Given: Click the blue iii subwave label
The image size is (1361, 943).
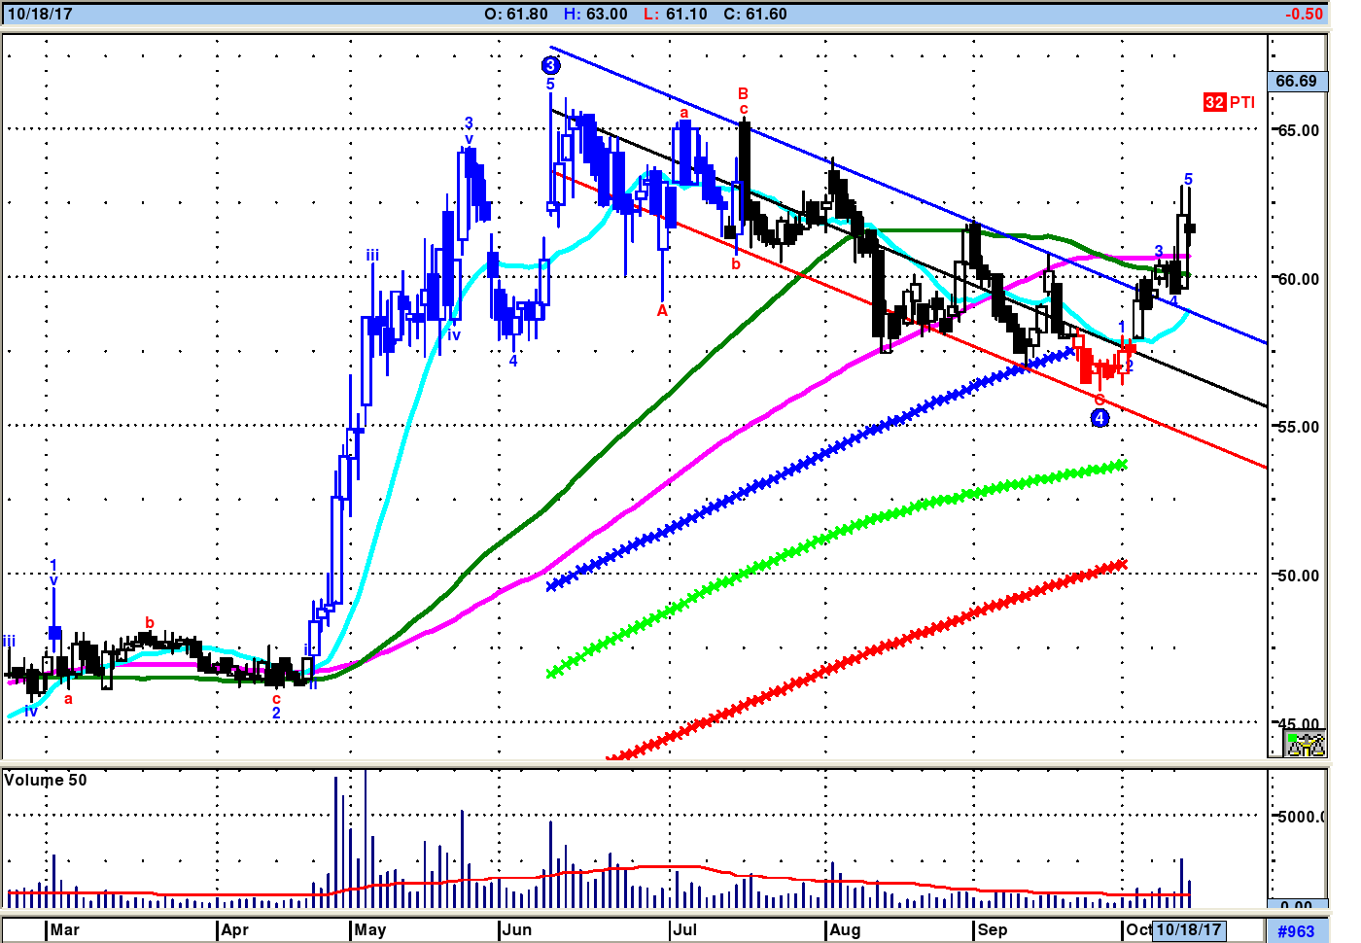Looking at the screenshot, I should point(372,256).
